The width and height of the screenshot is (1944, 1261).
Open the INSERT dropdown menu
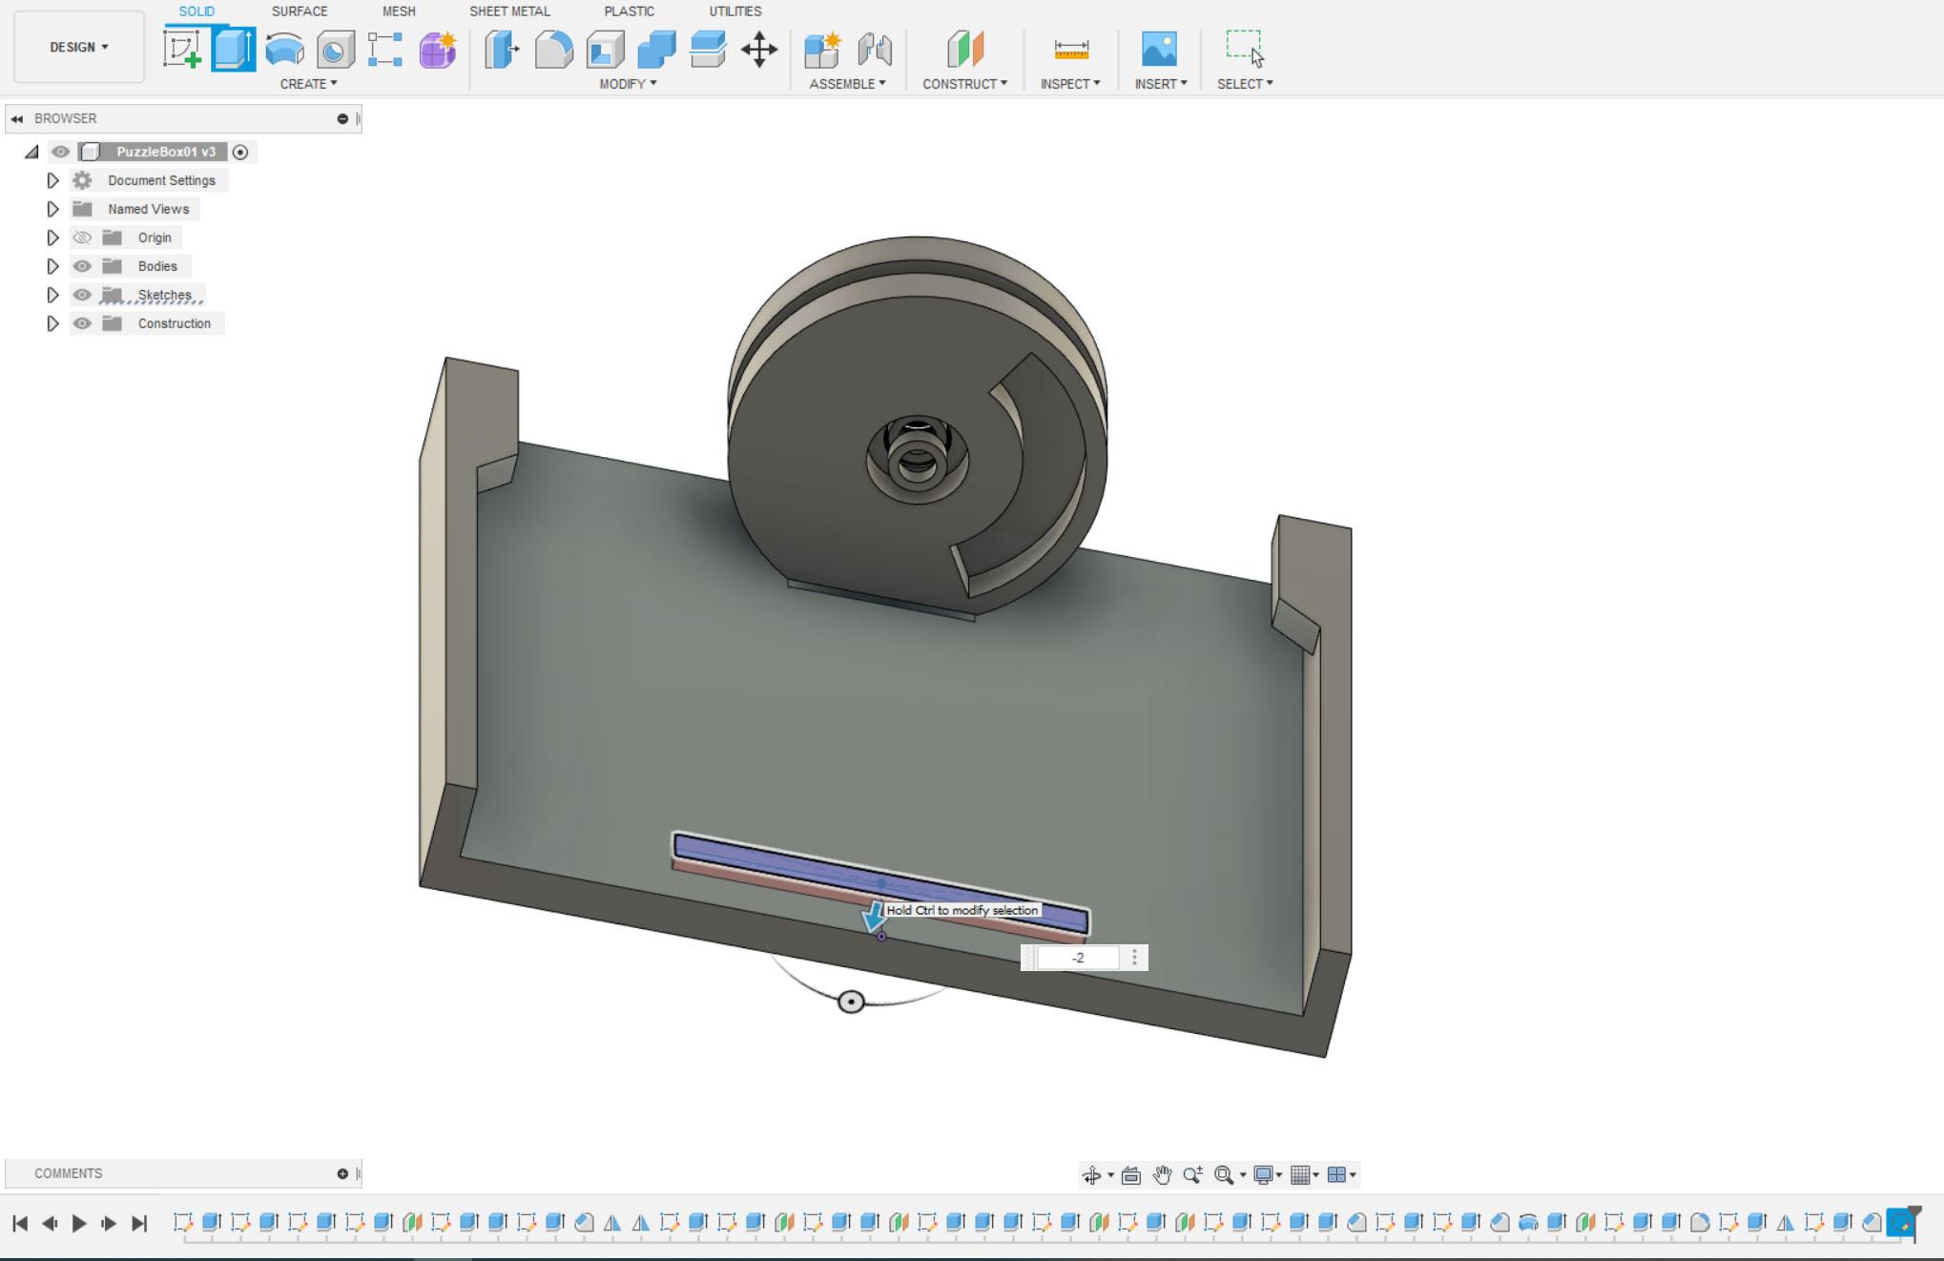coord(1161,84)
